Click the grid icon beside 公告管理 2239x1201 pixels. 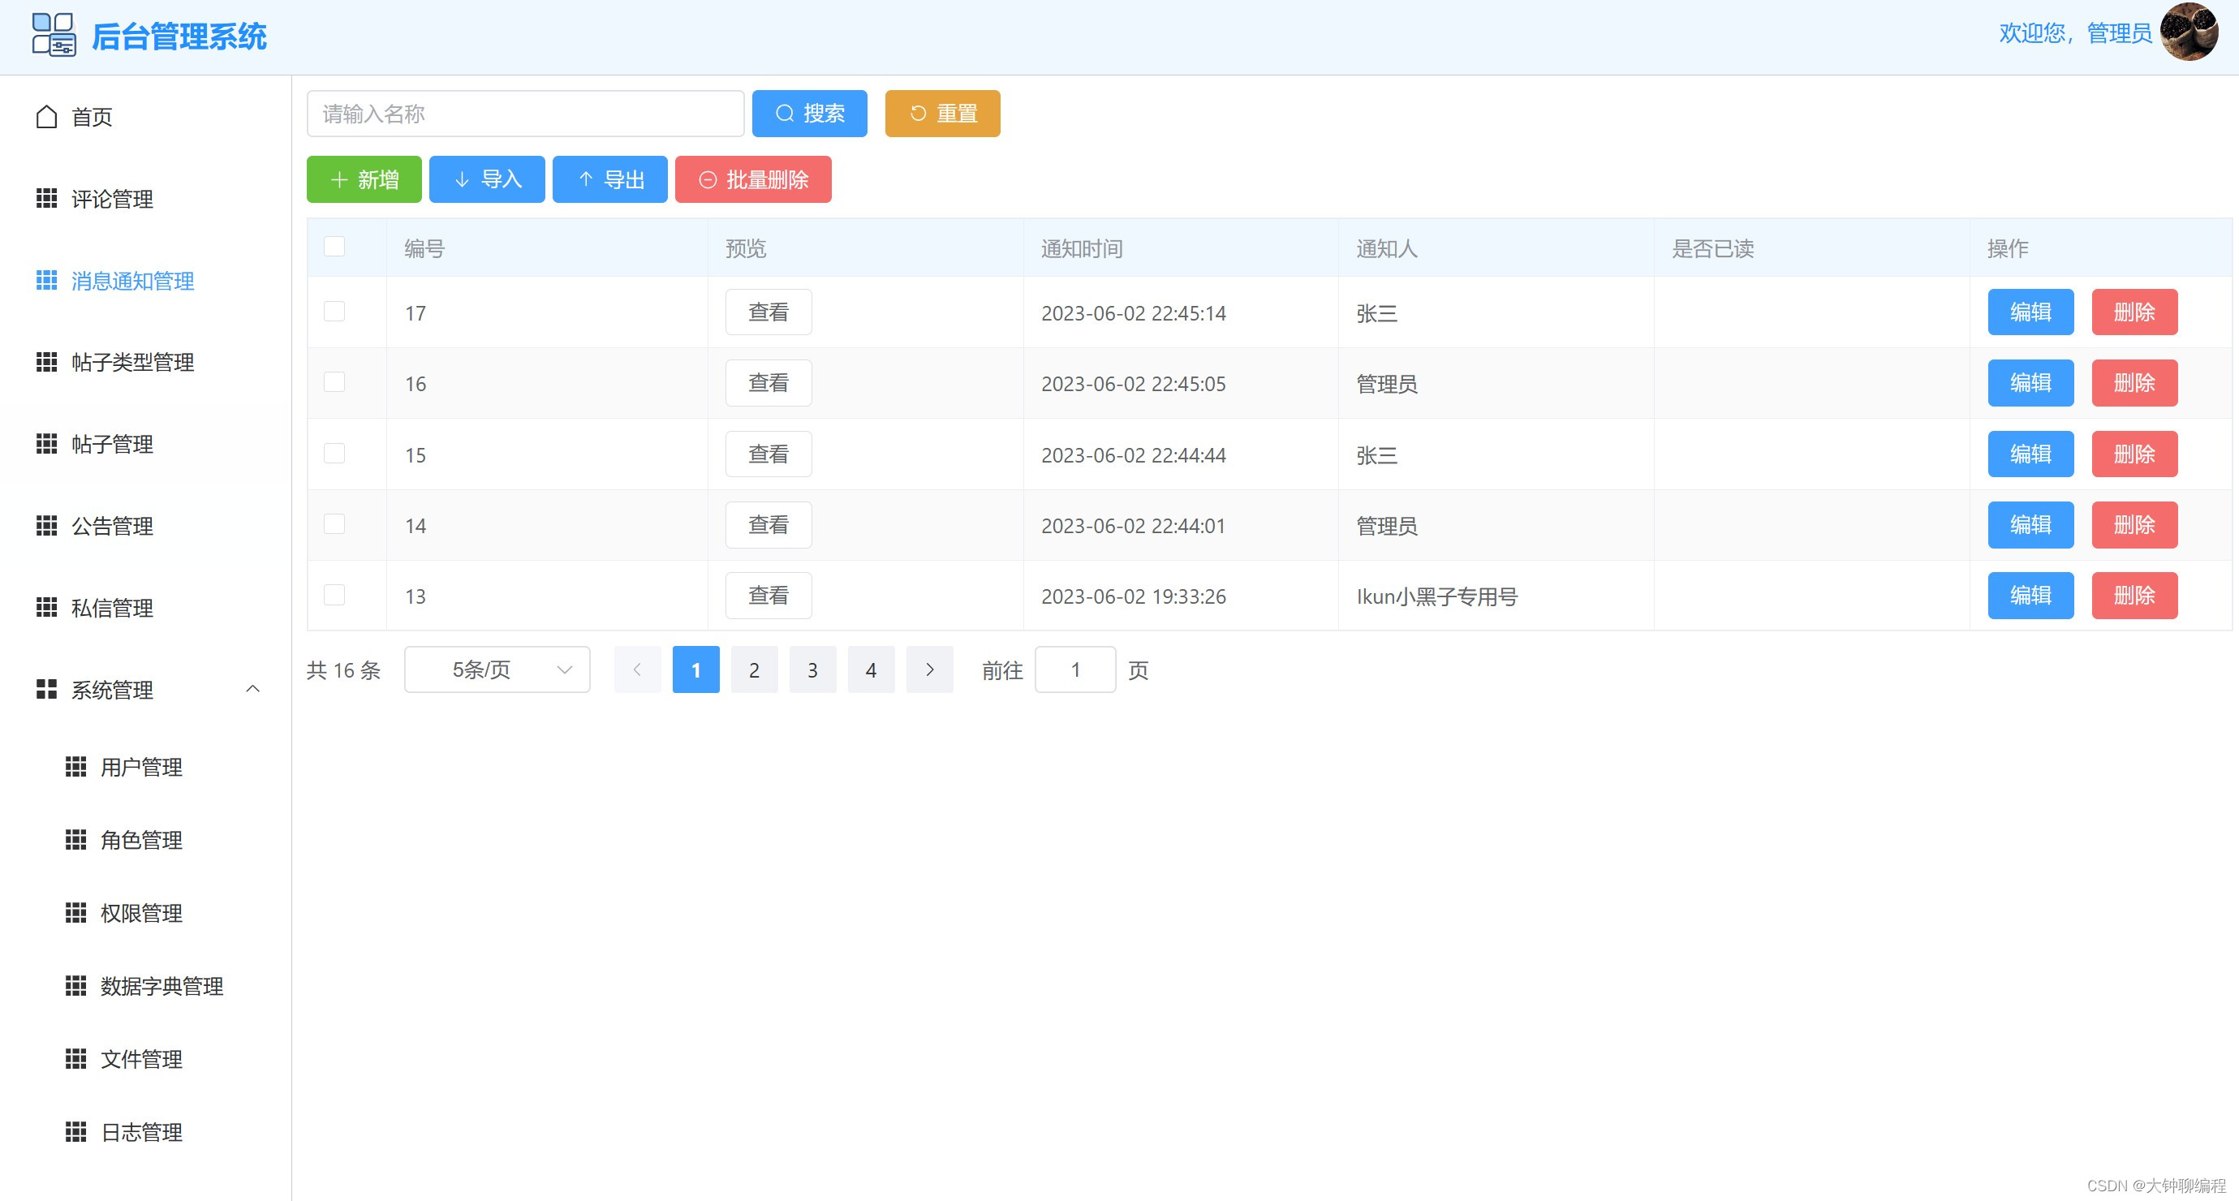click(x=47, y=525)
